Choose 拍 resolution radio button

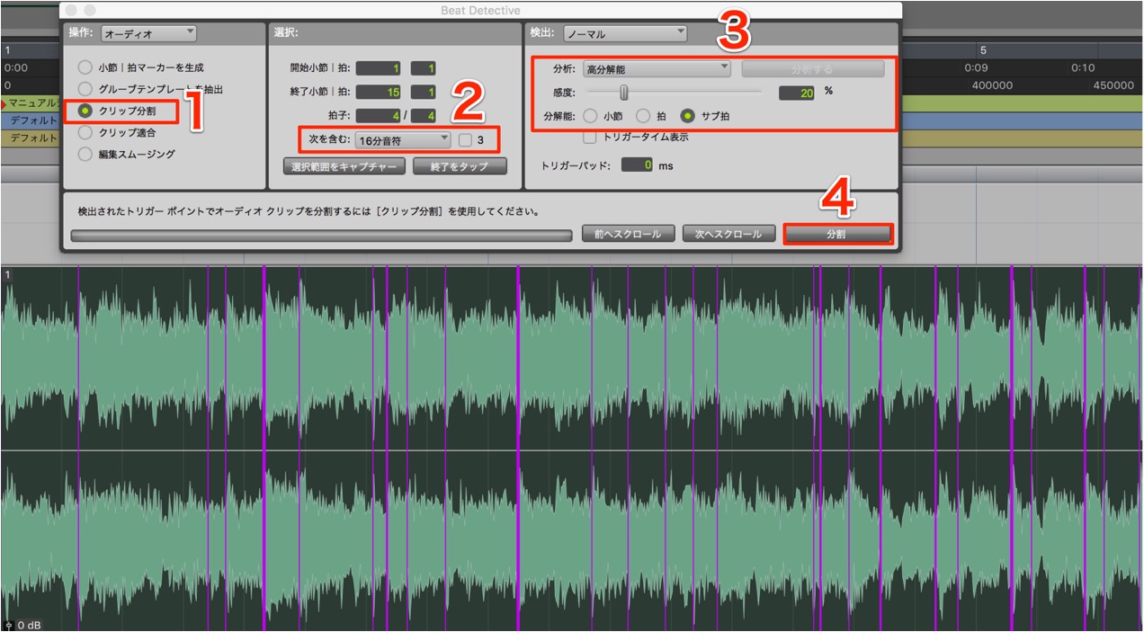643,115
